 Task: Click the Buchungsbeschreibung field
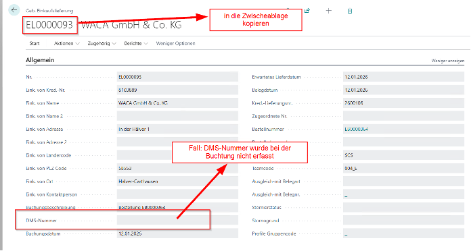point(177,207)
